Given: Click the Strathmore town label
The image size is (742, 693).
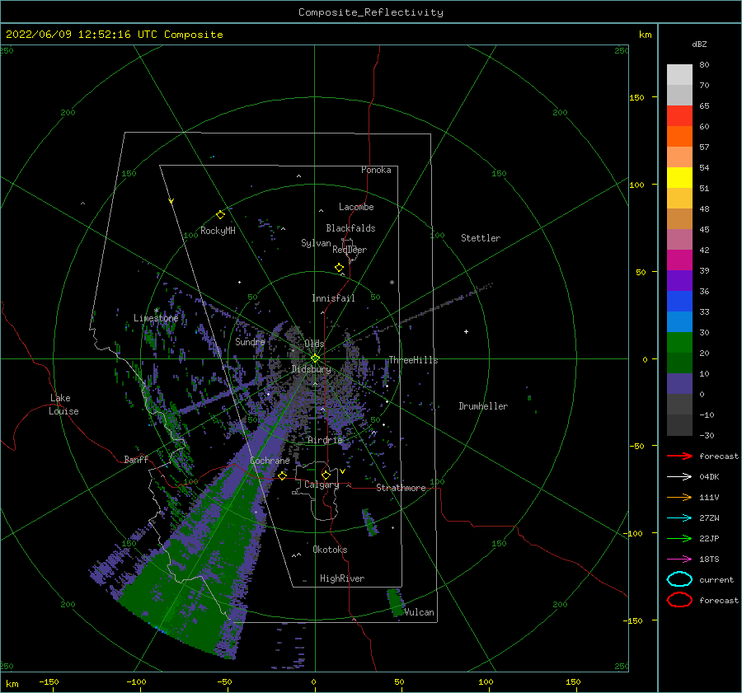Looking at the screenshot, I should click(x=401, y=488).
